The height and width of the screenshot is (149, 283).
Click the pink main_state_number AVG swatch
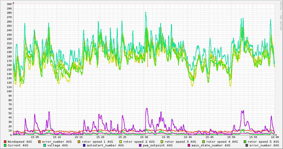189,145
